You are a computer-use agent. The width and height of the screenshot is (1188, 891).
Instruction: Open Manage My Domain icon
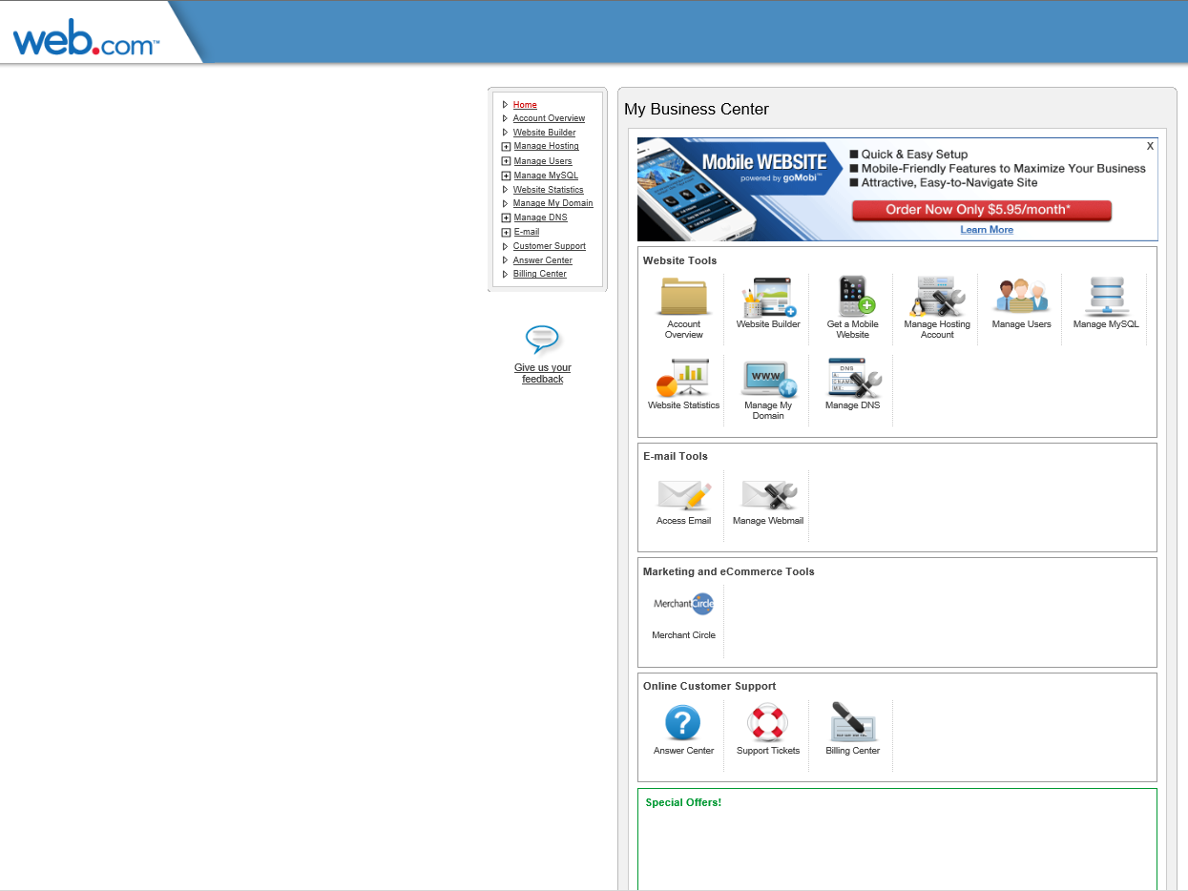point(768,379)
